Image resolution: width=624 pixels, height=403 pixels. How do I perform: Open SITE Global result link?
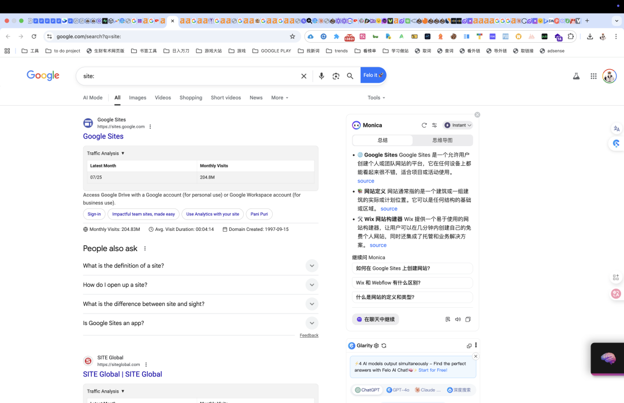coord(122,374)
